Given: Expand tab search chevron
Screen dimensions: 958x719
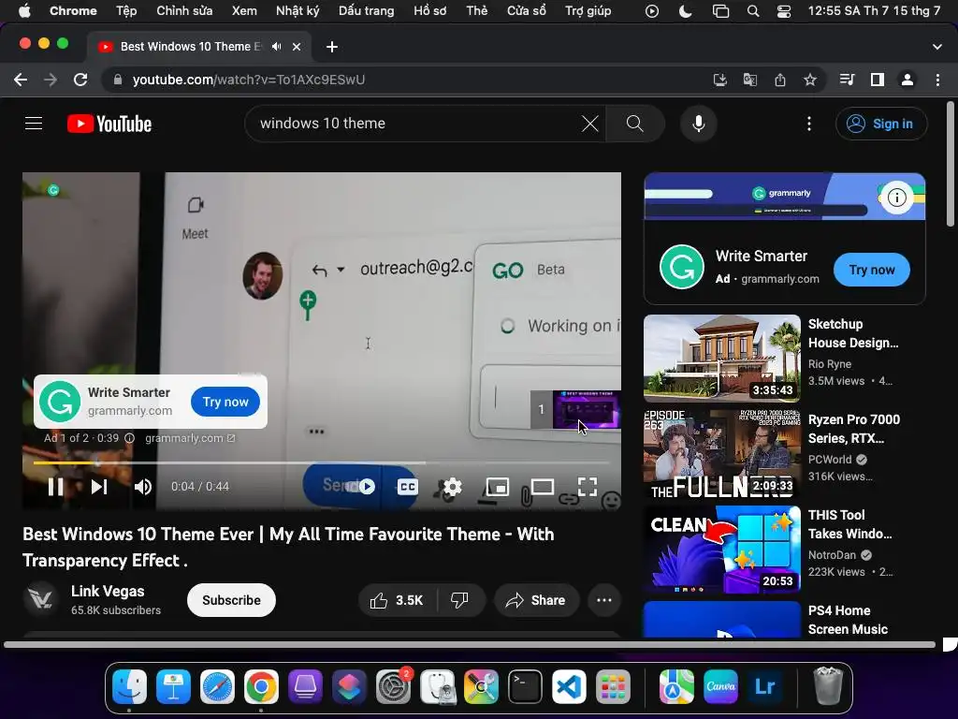Looking at the screenshot, I should click(937, 47).
